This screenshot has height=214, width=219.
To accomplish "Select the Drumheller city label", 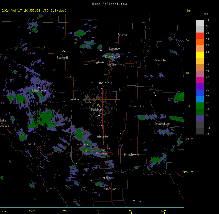I will coord(162,124).
